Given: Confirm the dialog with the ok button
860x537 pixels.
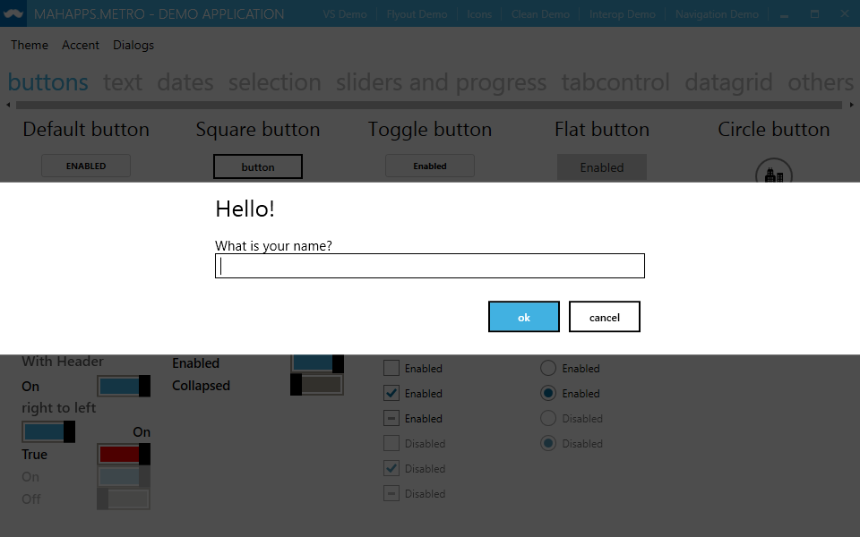Looking at the screenshot, I should tap(523, 316).
